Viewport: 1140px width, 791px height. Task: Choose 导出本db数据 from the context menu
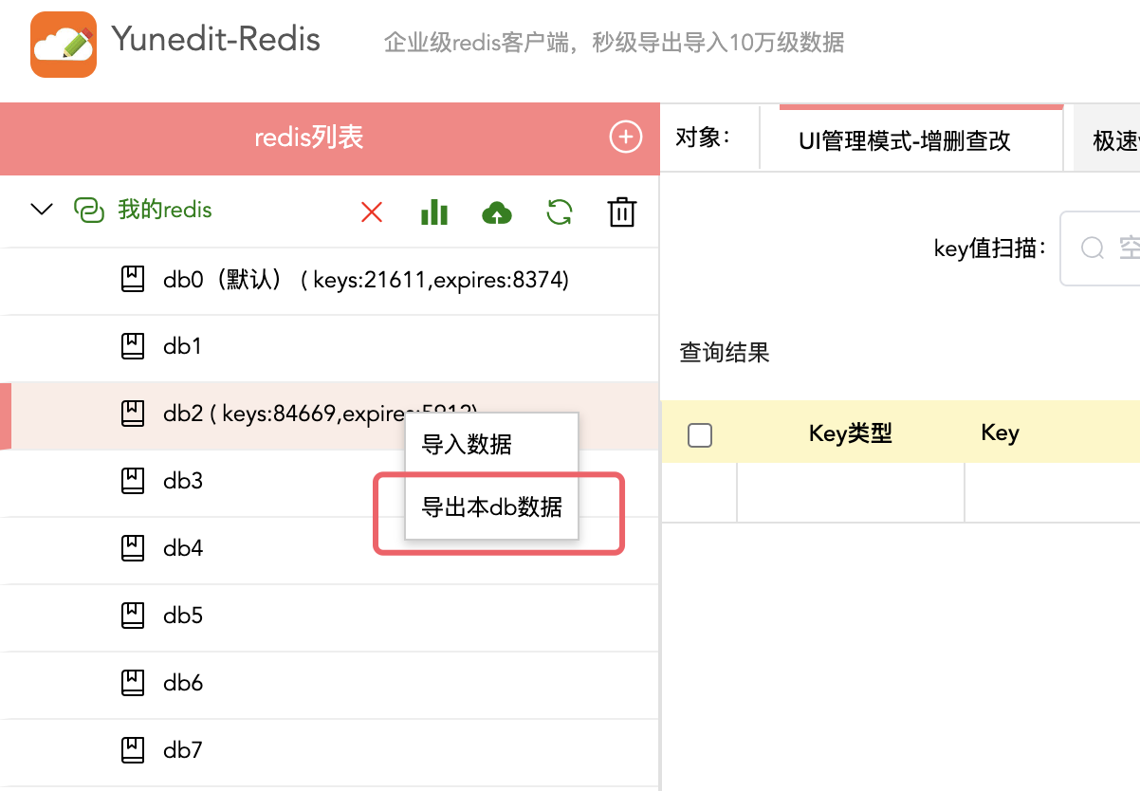[x=491, y=506]
